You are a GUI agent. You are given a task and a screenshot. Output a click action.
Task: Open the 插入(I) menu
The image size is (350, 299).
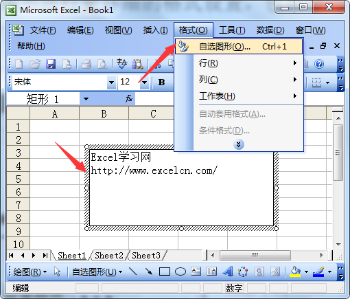pyautogui.click(x=156, y=30)
